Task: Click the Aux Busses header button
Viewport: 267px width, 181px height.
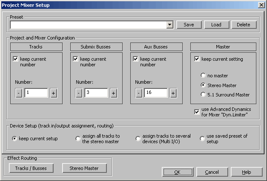Action: tap(156, 47)
